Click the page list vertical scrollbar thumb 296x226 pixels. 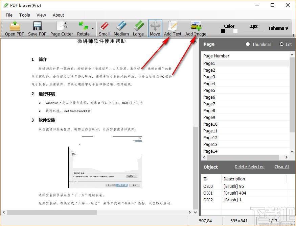point(292,95)
